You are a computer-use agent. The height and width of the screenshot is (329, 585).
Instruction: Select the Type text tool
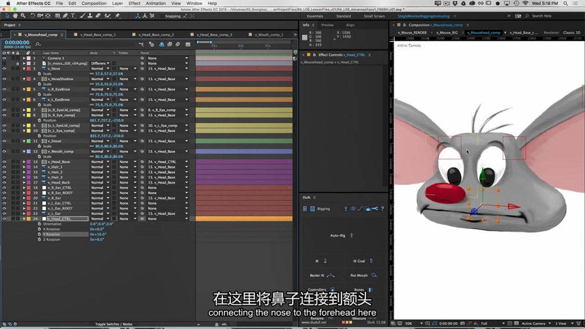click(73, 15)
